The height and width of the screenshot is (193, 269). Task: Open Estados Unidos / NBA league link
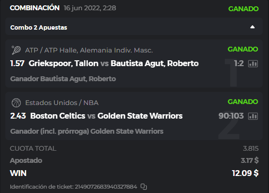[x=62, y=103]
